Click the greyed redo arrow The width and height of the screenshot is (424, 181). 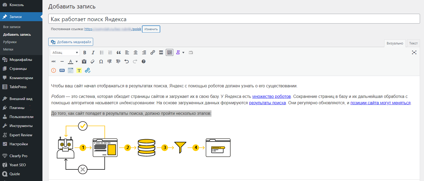point(135,61)
